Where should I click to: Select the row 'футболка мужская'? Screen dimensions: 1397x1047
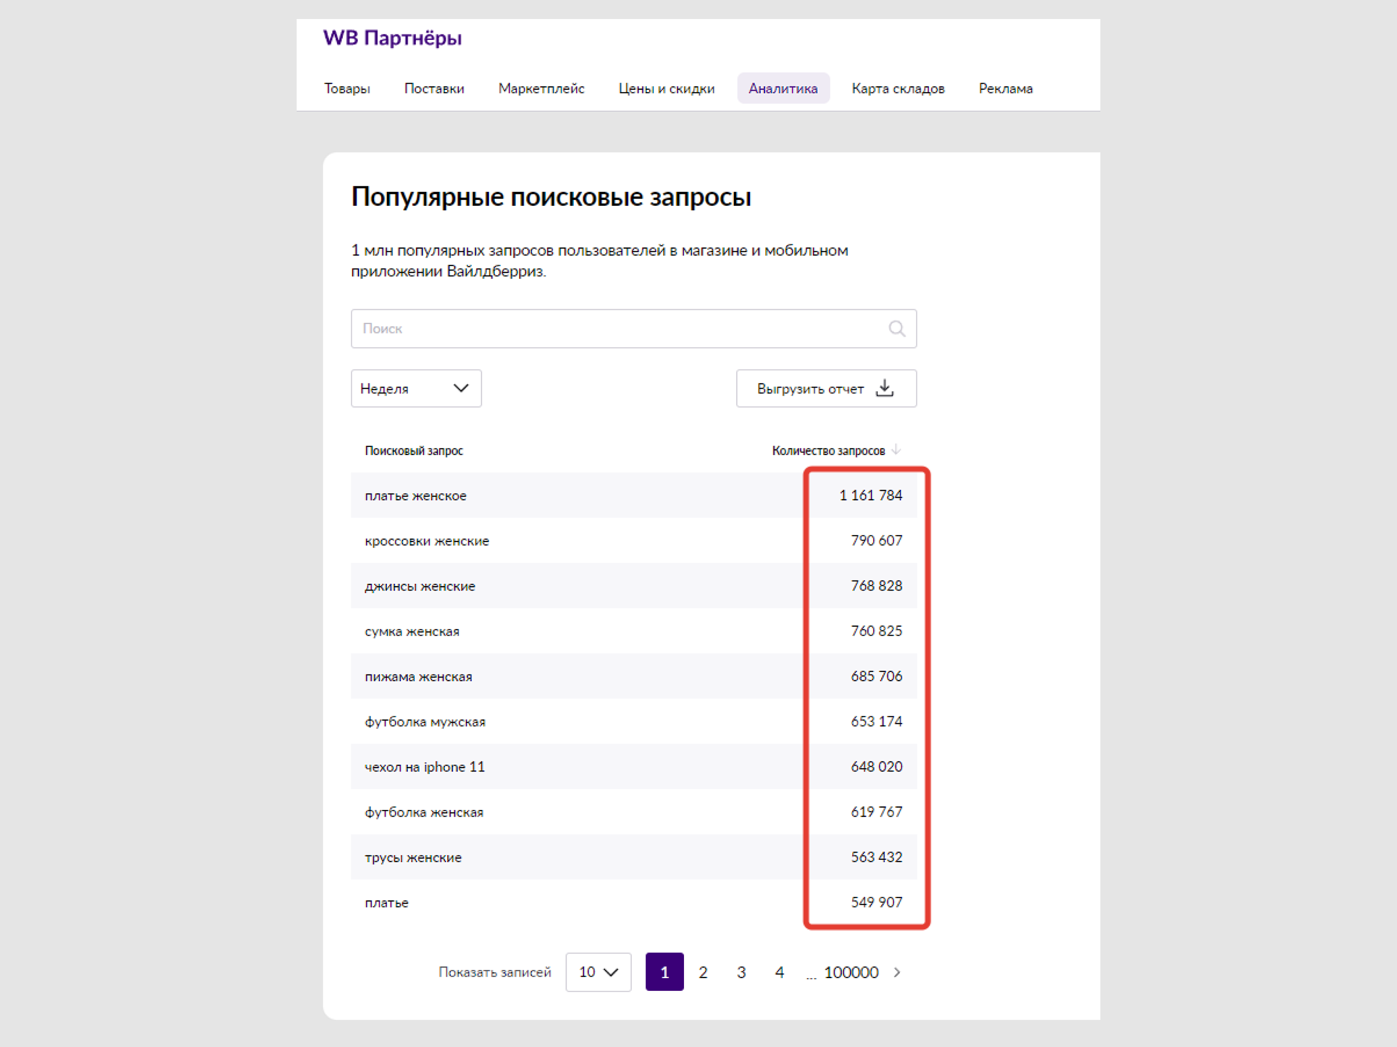coord(634,722)
